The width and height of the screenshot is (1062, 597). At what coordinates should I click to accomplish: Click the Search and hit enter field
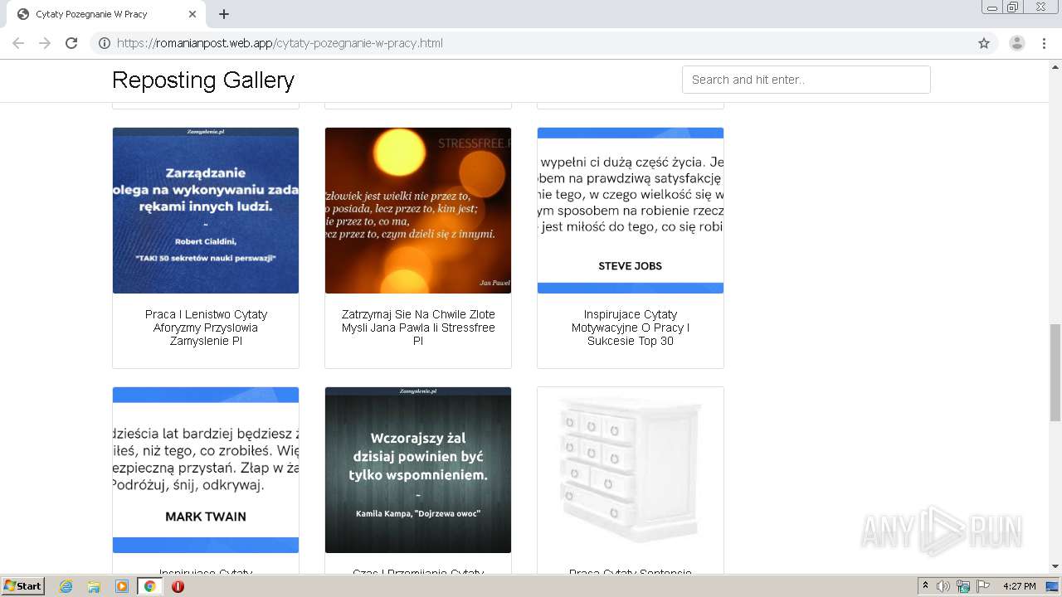pyautogui.click(x=806, y=80)
